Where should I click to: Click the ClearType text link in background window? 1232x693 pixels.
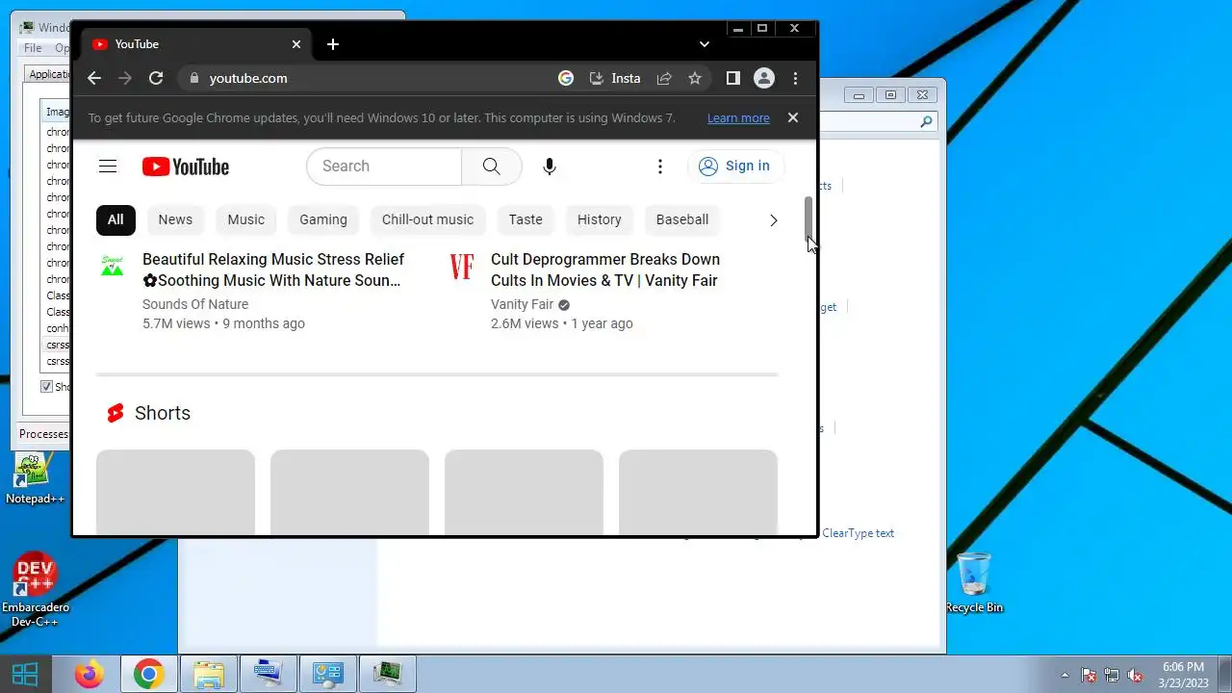(859, 533)
